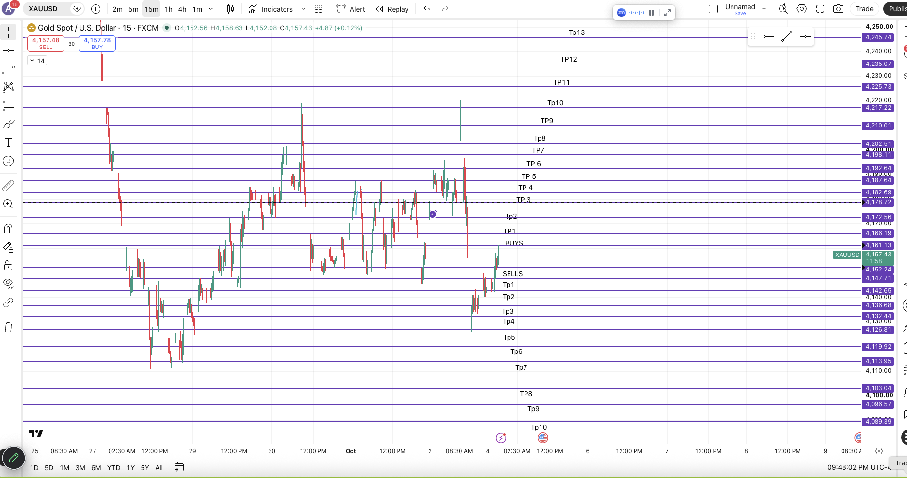Open the Trade panel
The image size is (907, 478).
point(864,9)
